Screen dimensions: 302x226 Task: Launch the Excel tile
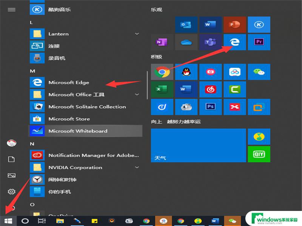pyautogui.click(x=162, y=89)
